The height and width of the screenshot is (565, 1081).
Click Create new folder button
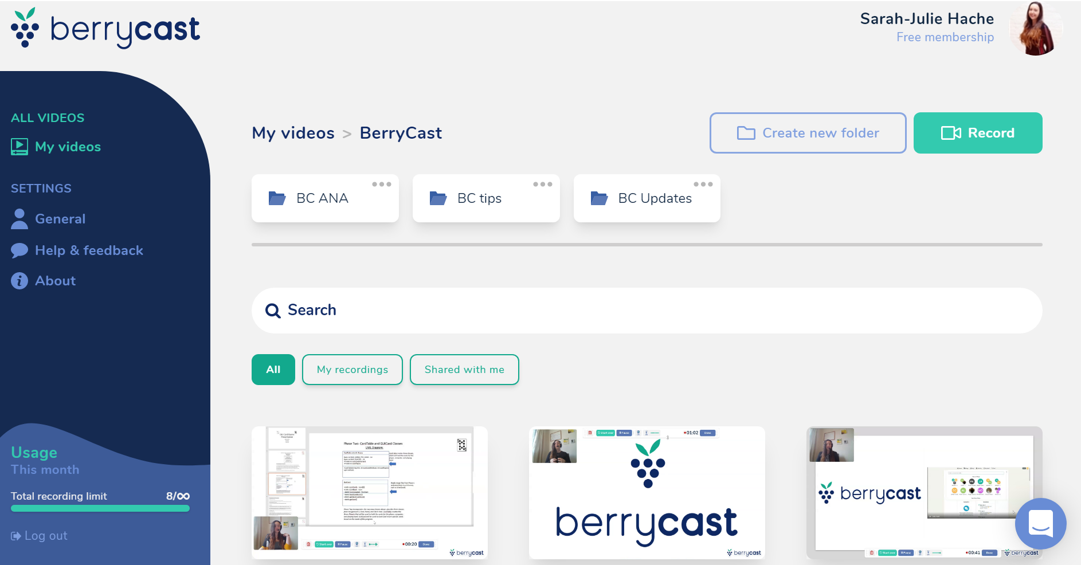point(808,133)
